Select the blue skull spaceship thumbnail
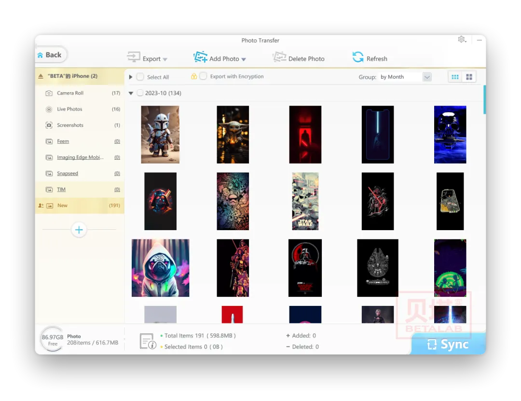Image resolution: width=521 pixels, height=401 pixels. tap(450, 135)
